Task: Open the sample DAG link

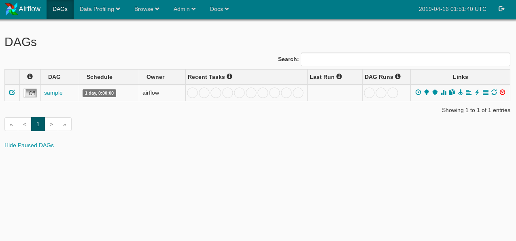Action: 53,93
